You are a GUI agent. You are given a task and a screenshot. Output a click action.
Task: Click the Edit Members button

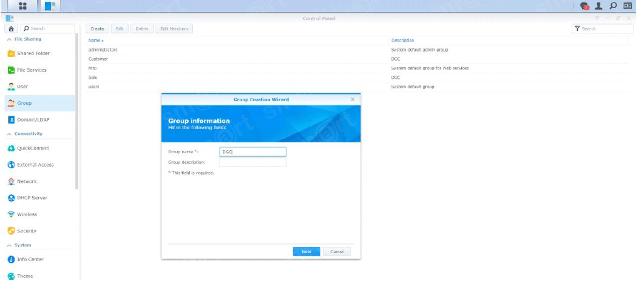tap(174, 28)
